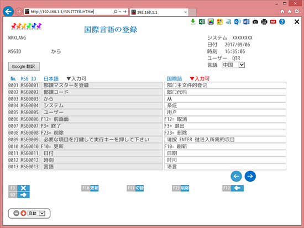Click the Google 翻訳 button
Viewport: 304px width, 228px height.
coord(24,66)
